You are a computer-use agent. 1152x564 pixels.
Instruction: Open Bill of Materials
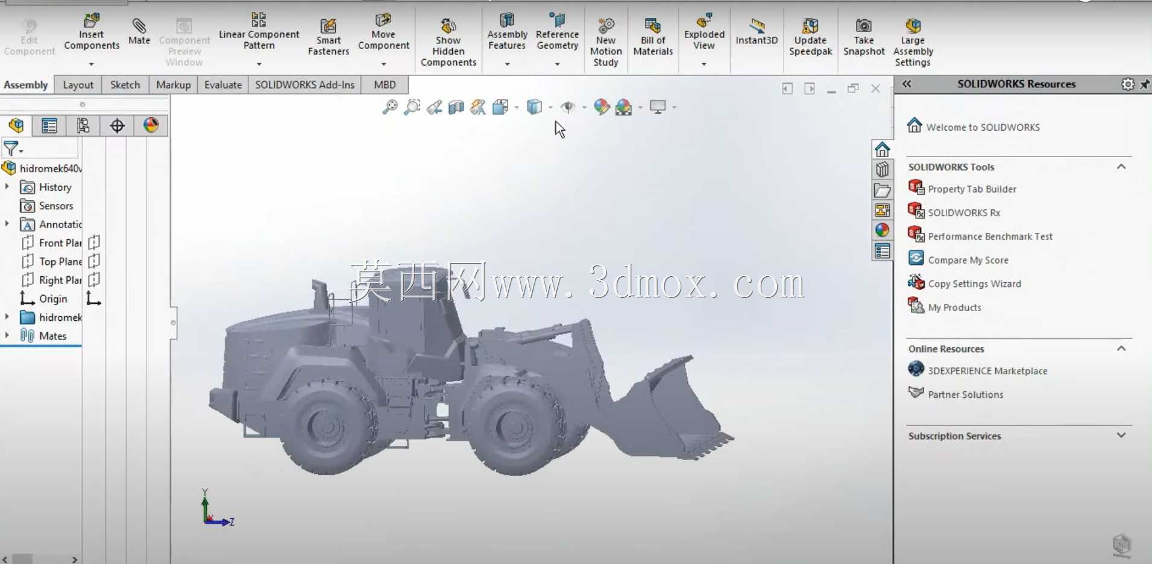tap(653, 37)
